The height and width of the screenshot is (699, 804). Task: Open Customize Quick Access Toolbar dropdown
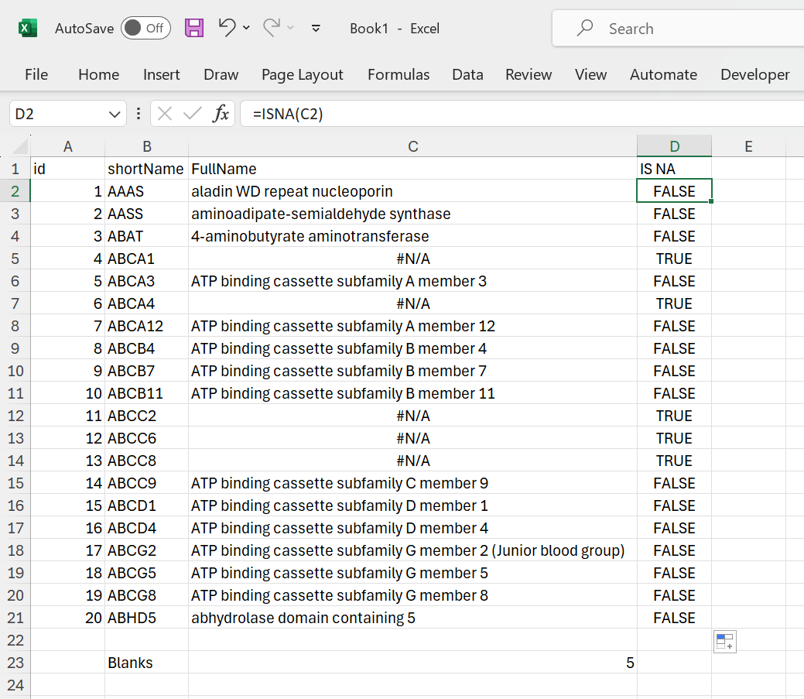[316, 29]
